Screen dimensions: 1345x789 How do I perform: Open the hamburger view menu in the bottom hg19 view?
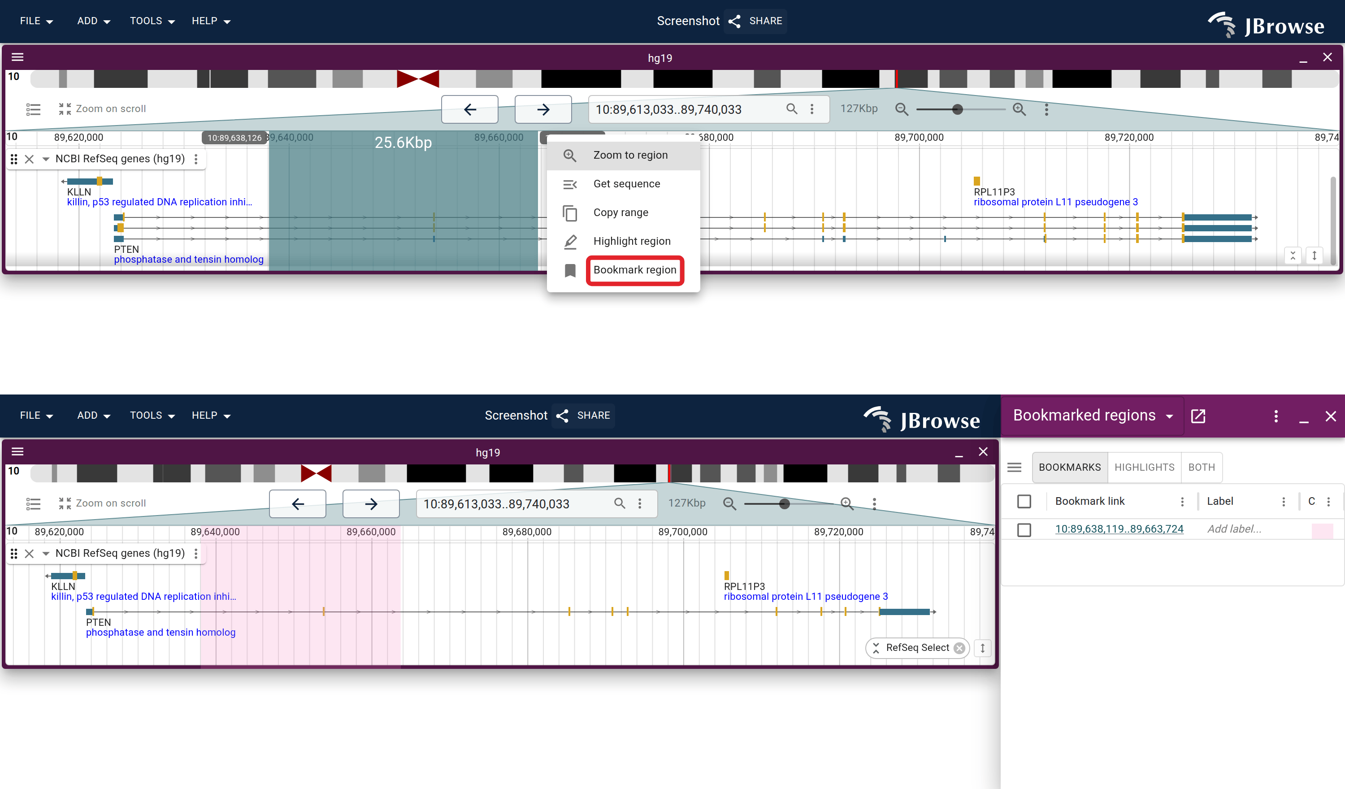(17, 451)
